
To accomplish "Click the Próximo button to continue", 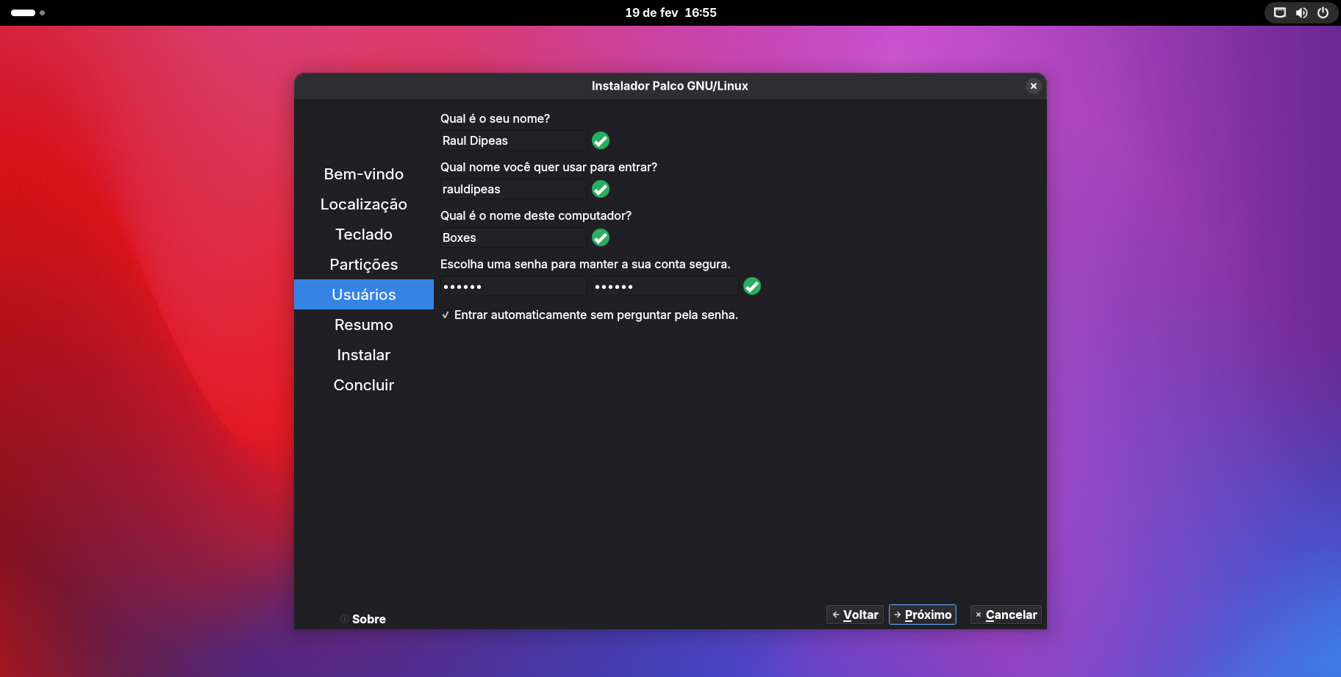I will click(x=922, y=615).
